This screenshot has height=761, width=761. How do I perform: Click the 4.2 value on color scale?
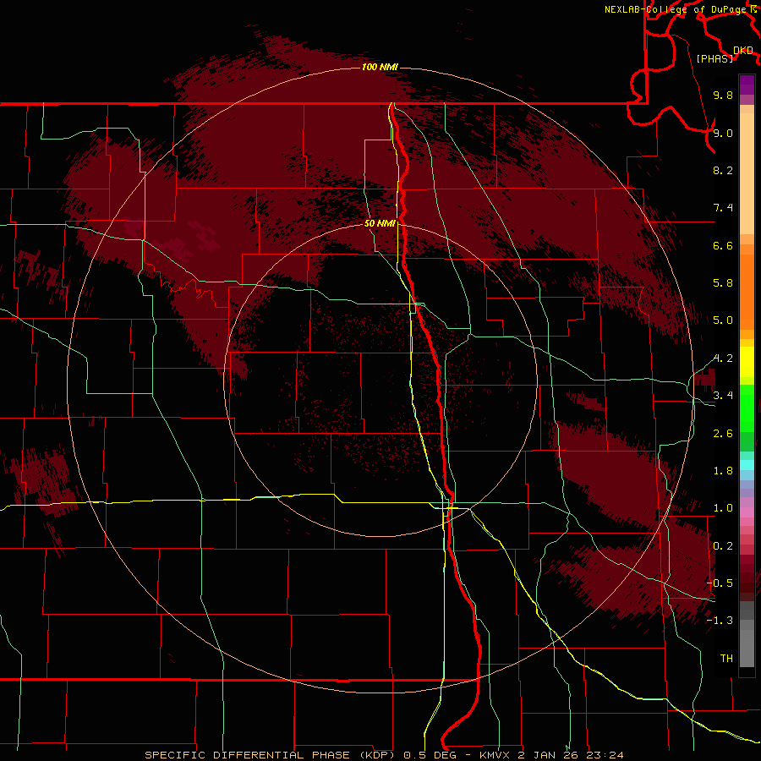coord(723,359)
